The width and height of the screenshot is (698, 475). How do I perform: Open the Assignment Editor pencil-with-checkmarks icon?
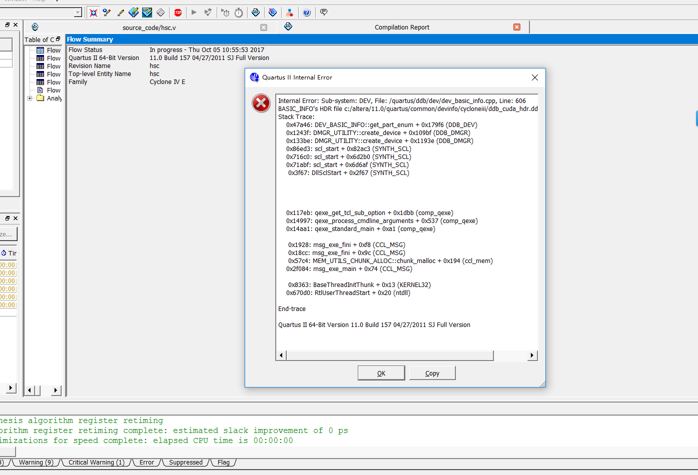(107, 12)
